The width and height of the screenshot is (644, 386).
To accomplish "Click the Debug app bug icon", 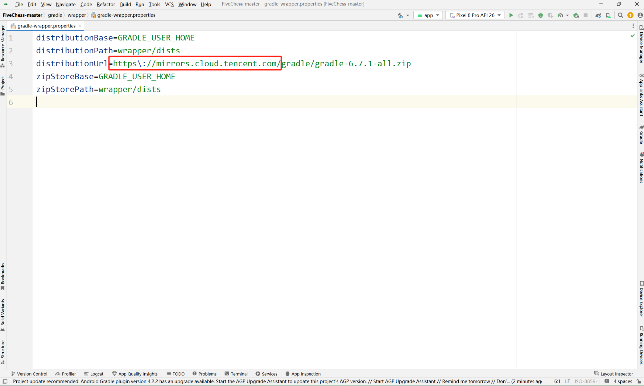I will (540, 15).
